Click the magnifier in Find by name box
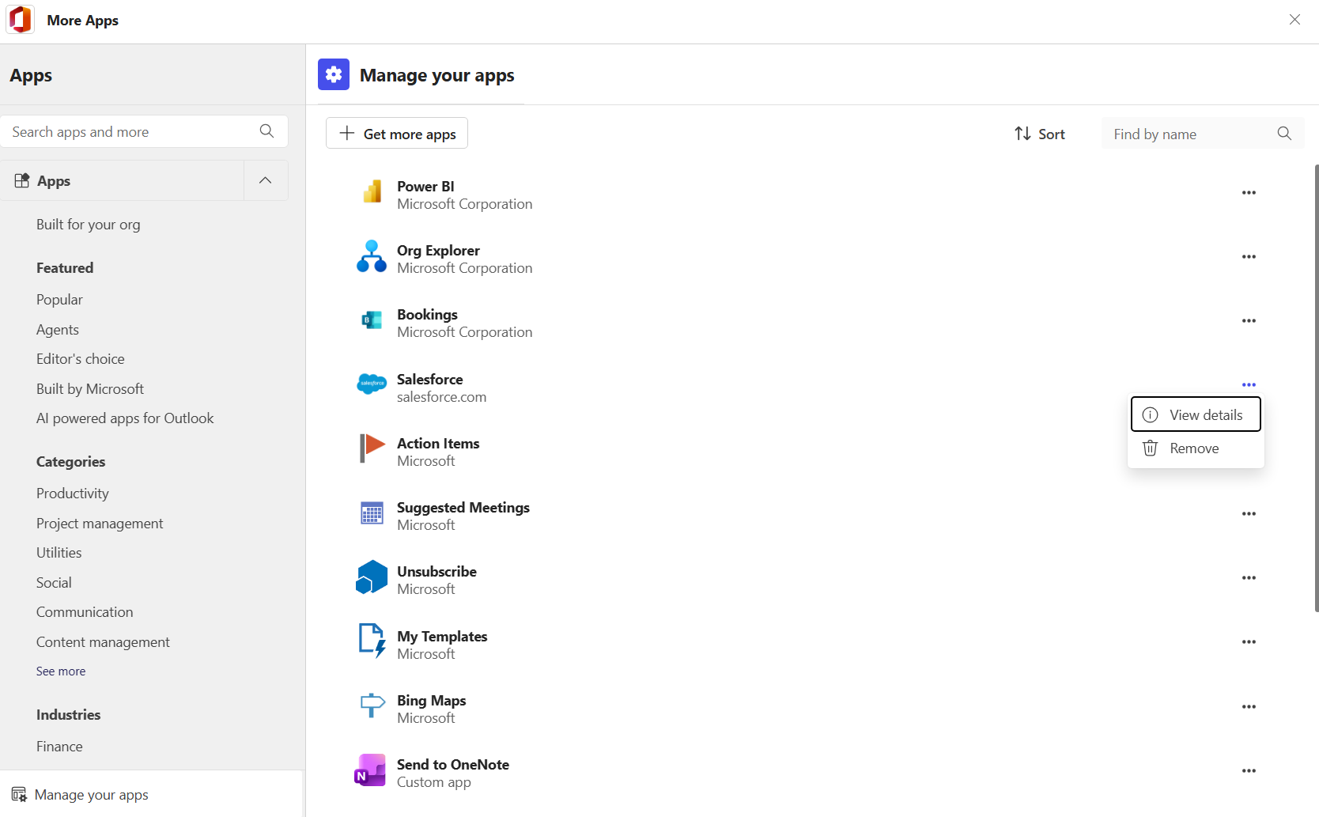 pyautogui.click(x=1284, y=134)
